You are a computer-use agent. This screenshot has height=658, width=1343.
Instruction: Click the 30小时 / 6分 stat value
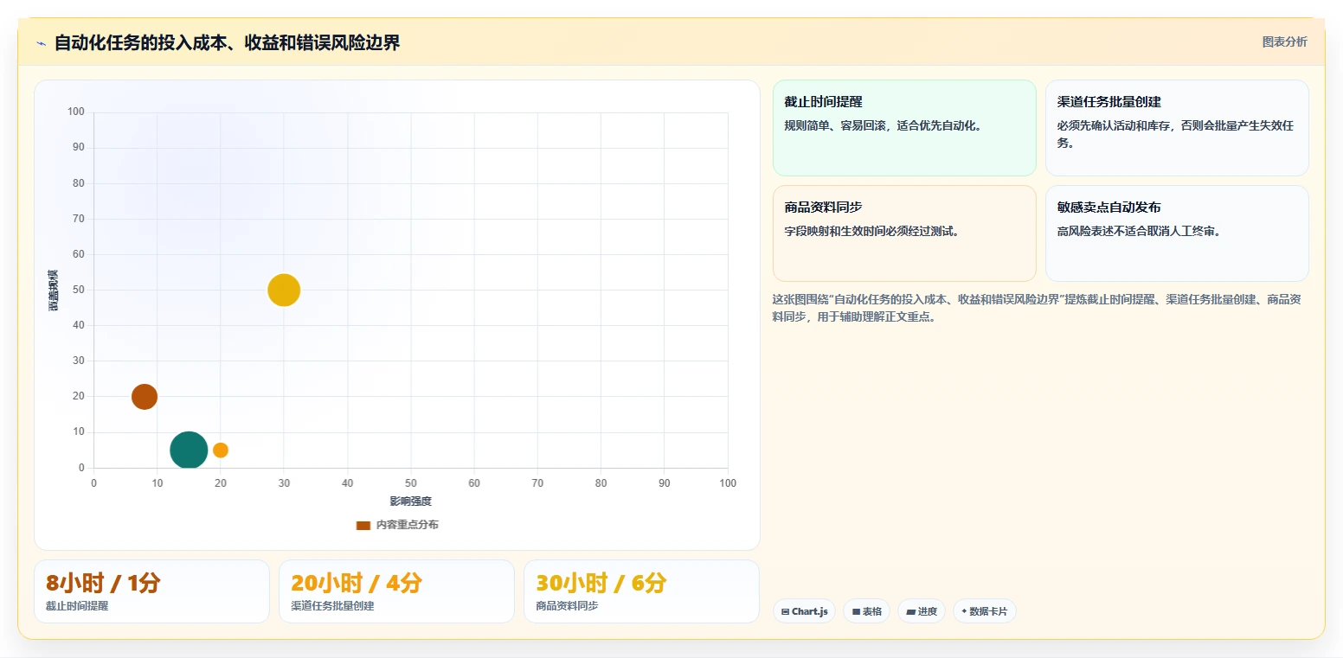click(601, 583)
